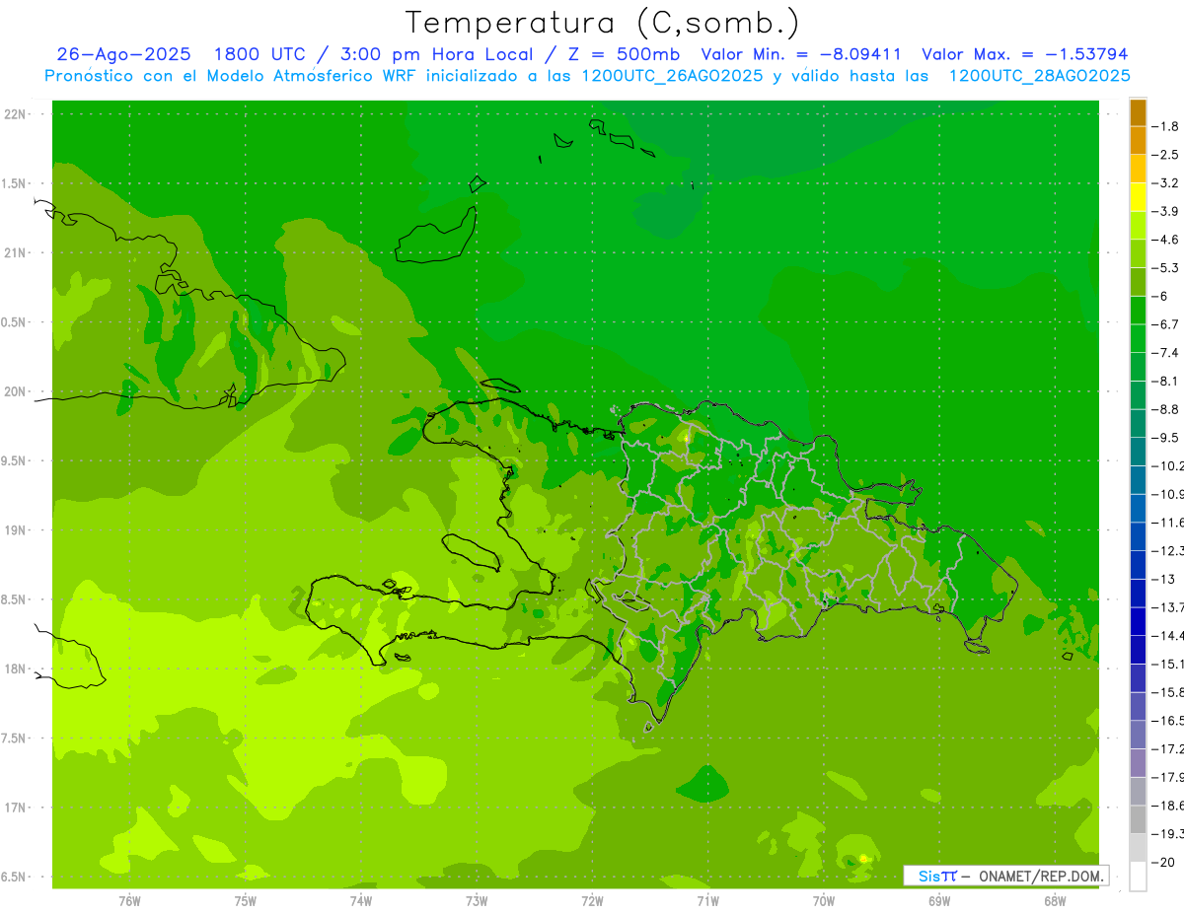This screenshot has height=914, width=1184.
Task: Select yellow legend swatch between -3.2 and -3.9
Action: (1138, 197)
